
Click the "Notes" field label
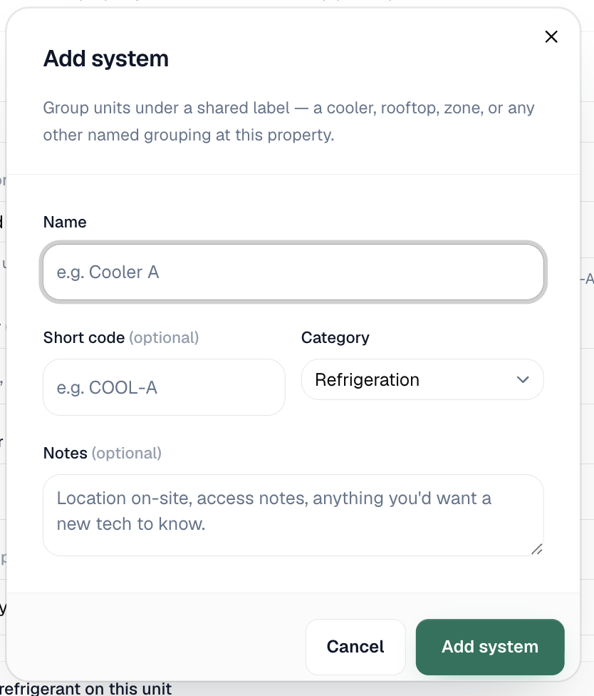[65, 454]
